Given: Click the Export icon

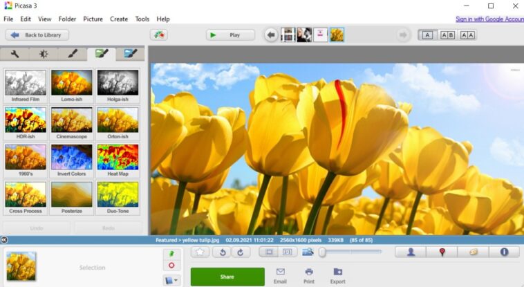Looking at the screenshot, I should pyautogui.click(x=337, y=275).
